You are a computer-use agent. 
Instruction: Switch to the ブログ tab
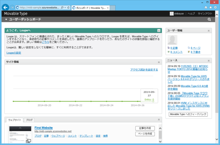click(29, 120)
